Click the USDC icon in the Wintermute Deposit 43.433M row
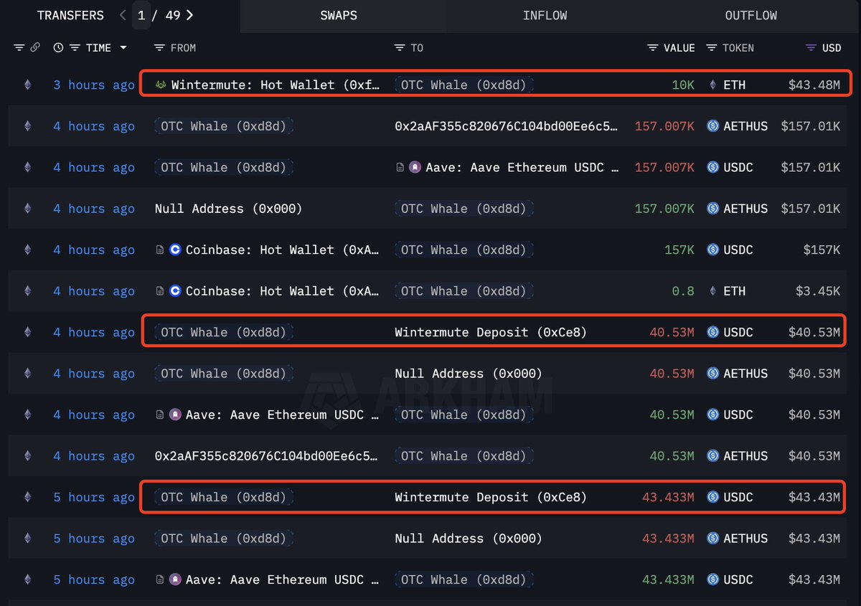 (712, 497)
